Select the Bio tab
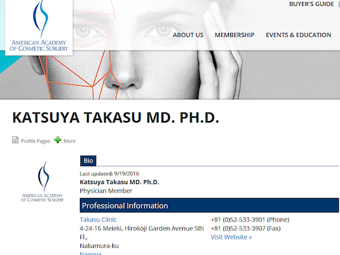340x255 pixels. click(x=89, y=161)
